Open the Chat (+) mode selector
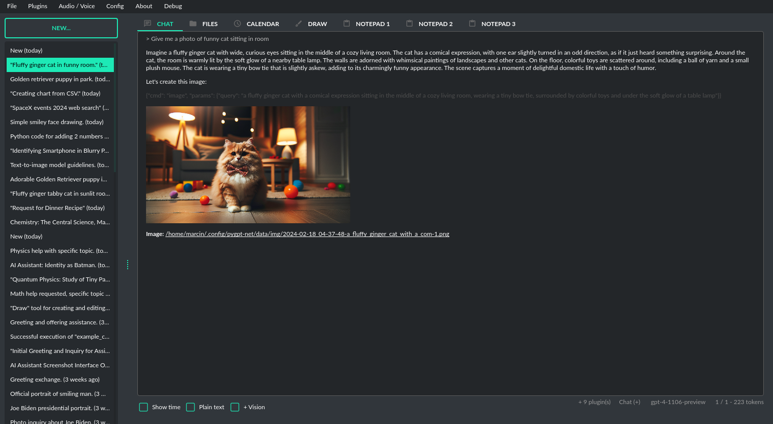773x424 pixels. [630, 402]
